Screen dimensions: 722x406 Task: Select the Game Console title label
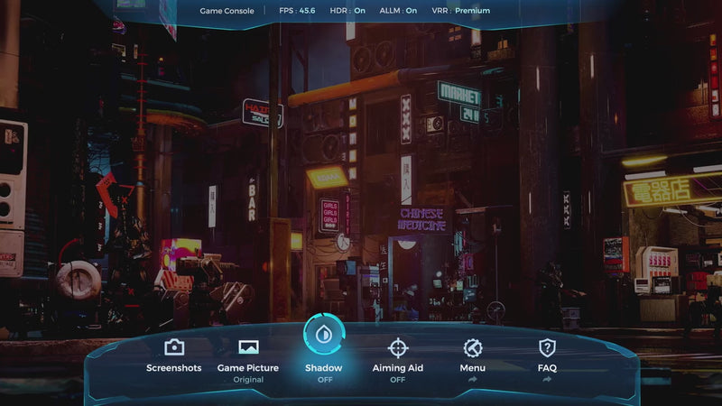click(227, 11)
